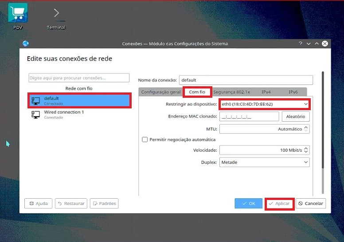
Task: Click the Aplicar button
Action: click(279, 204)
